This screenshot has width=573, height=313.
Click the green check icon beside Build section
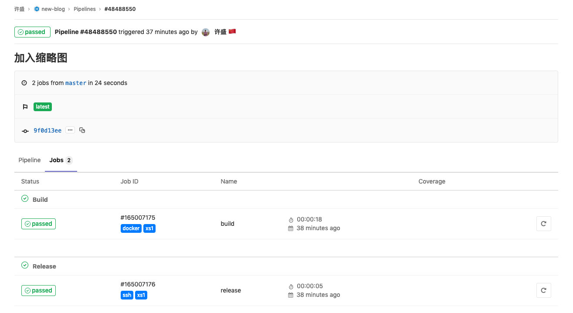click(25, 198)
